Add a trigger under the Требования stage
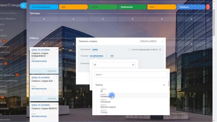The height and width of the screenshot is (122, 217). (x=132, y=19)
